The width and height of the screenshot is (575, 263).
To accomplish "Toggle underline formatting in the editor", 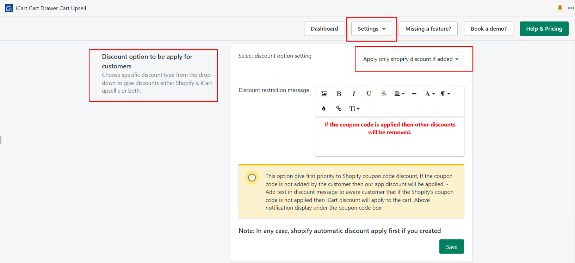I will [369, 94].
